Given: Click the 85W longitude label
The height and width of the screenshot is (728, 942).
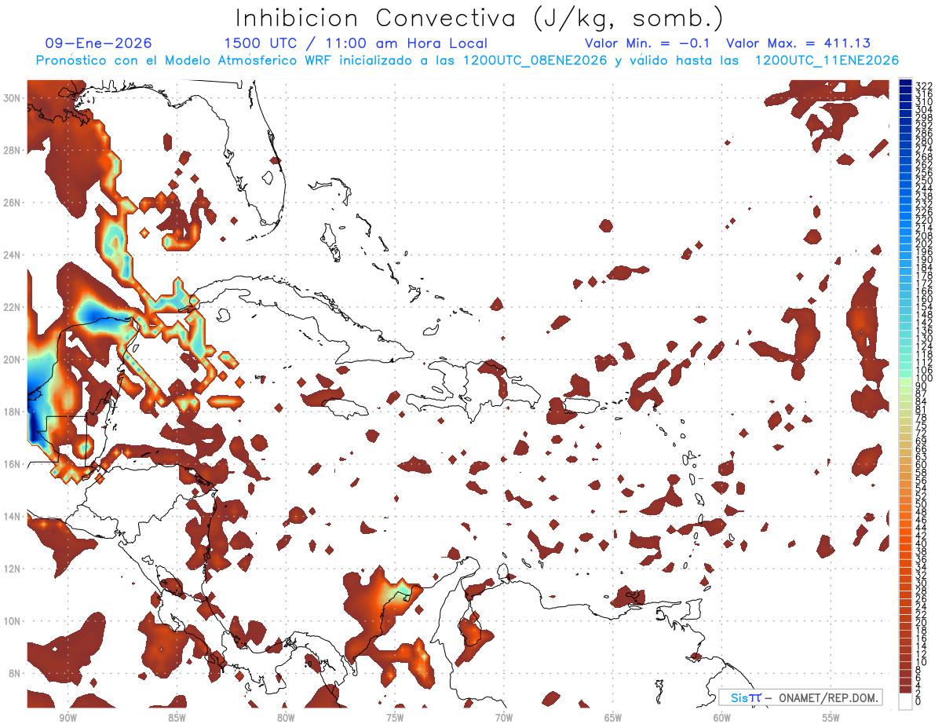Looking at the screenshot, I should [177, 719].
